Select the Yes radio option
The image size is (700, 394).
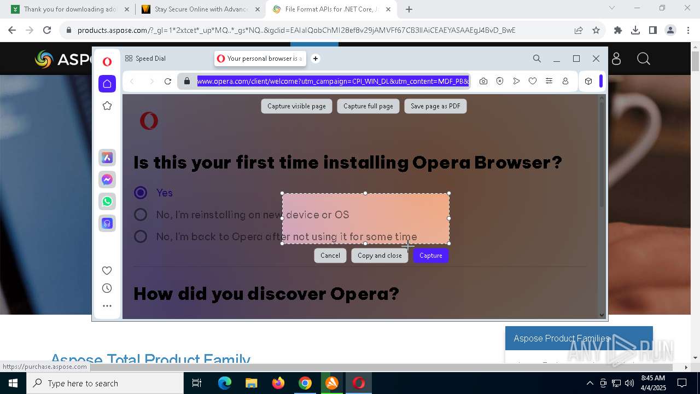[141, 193]
